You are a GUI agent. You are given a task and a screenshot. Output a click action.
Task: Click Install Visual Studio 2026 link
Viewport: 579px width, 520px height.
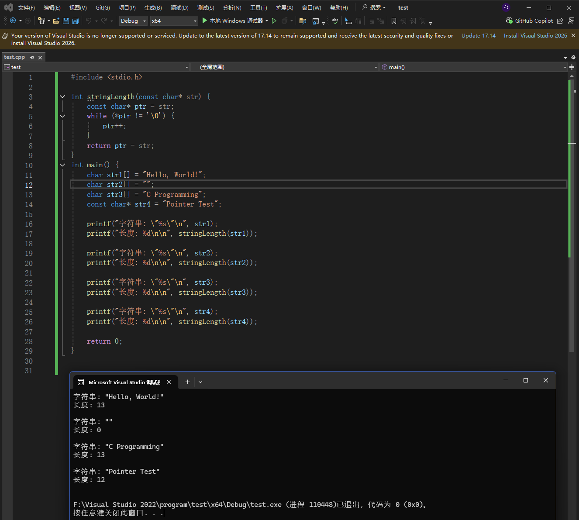tap(535, 36)
